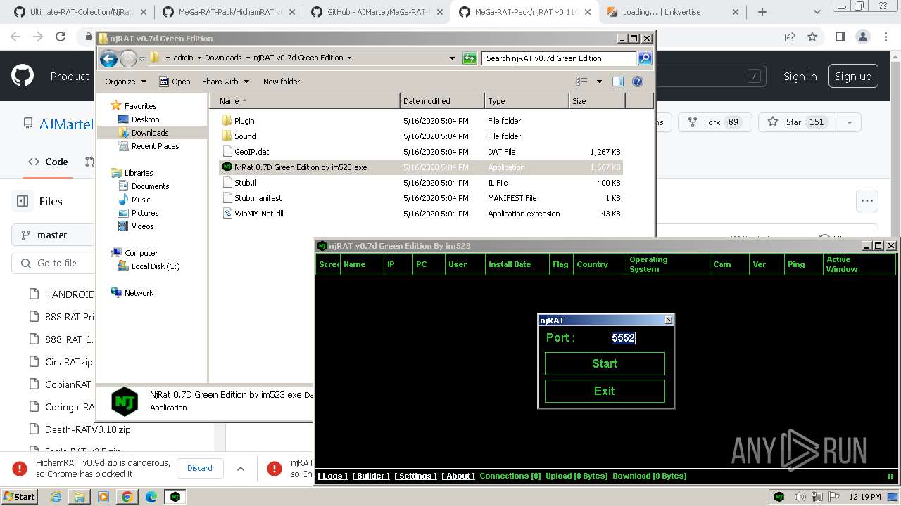The image size is (901, 506).
Task: Open the Organize menu in Explorer
Action: click(x=125, y=82)
